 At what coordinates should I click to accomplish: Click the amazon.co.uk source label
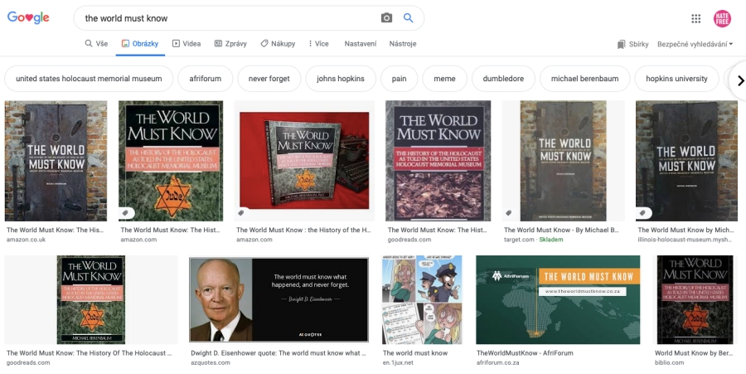tap(27, 240)
